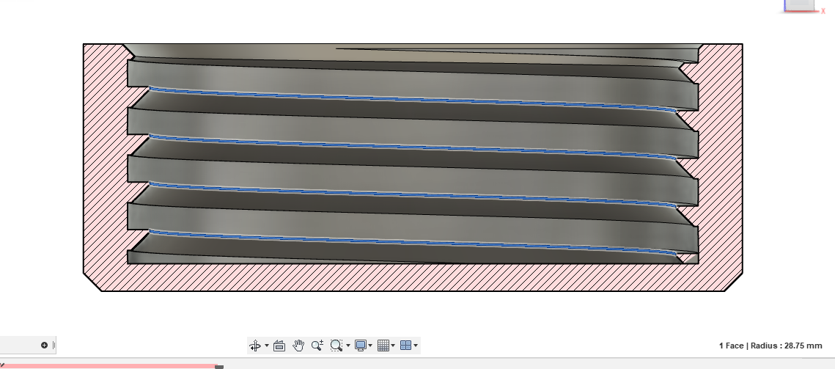Expand the Display Settings dropdown arrow
This screenshot has width=835, height=369.
[x=370, y=346]
